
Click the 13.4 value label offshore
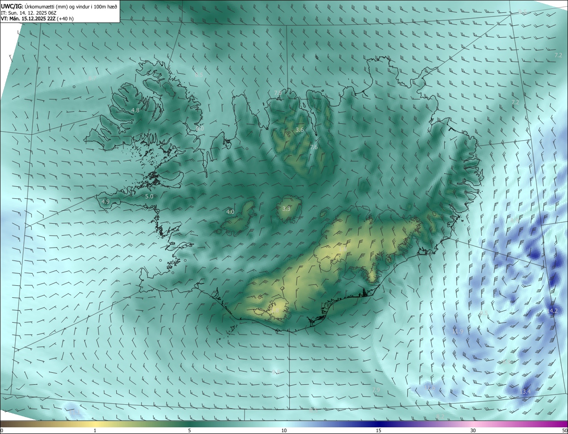[x=525, y=392]
